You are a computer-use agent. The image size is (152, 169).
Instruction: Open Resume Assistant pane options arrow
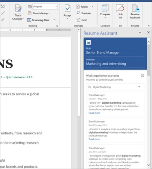(140, 32)
